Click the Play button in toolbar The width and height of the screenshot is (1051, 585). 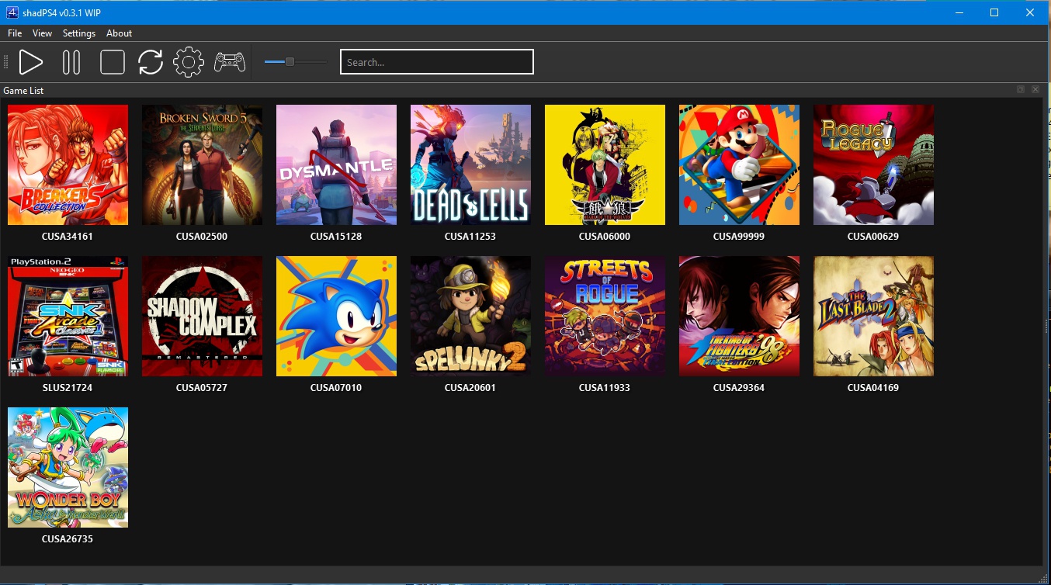(31, 62)
